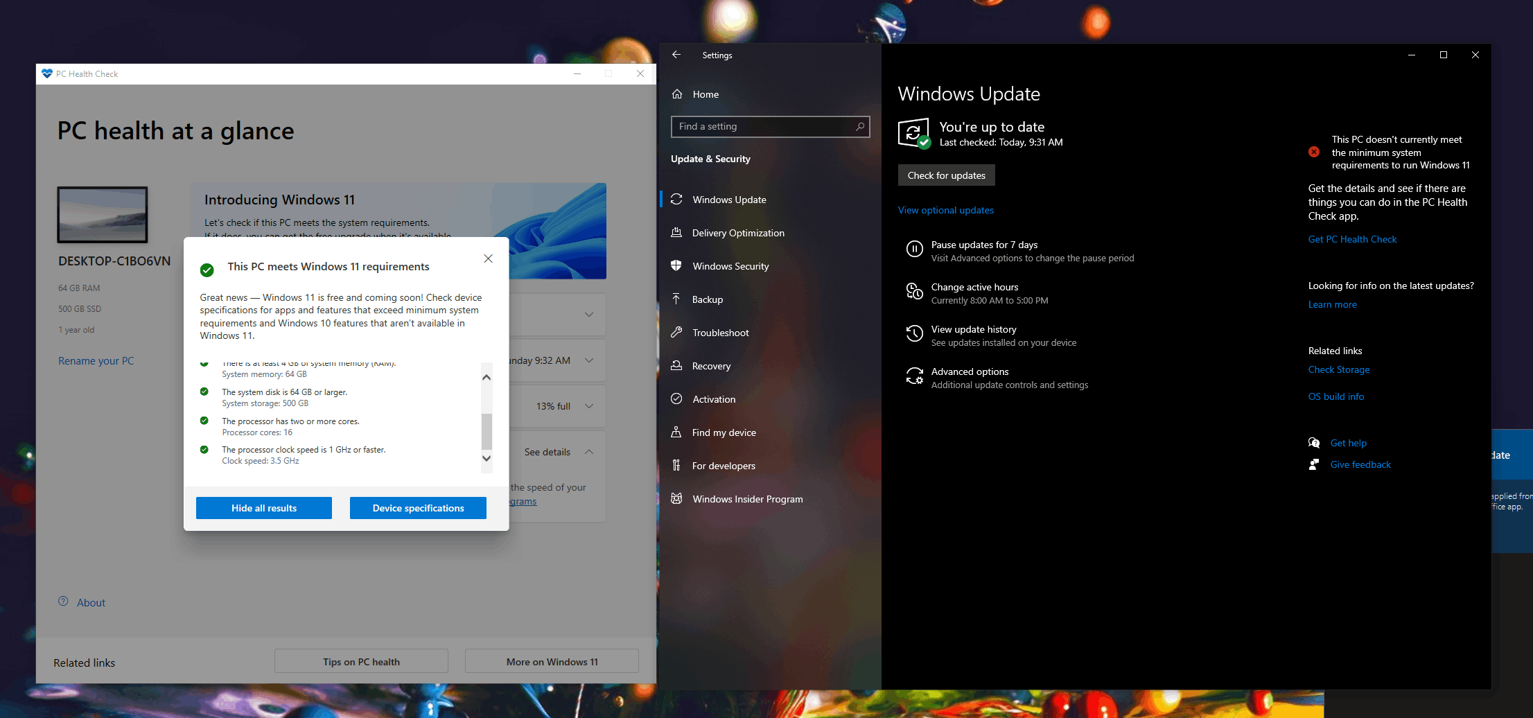The width and height of the screenshot is (1533, 718).
Task: Click the results list scrollbar thumb
Action: [x=487, y=431]
